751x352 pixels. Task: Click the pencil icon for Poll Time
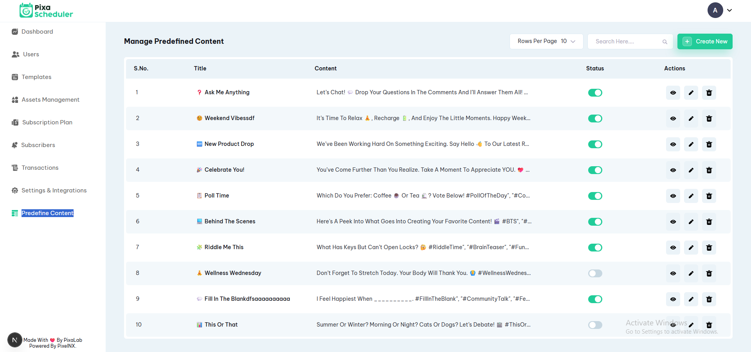click(691, 196)
